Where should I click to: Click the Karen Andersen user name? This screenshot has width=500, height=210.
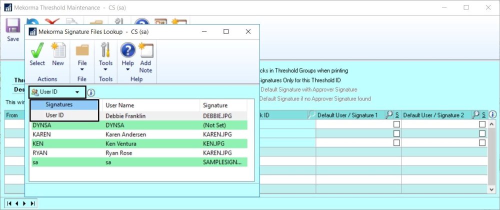coord(125,134)
